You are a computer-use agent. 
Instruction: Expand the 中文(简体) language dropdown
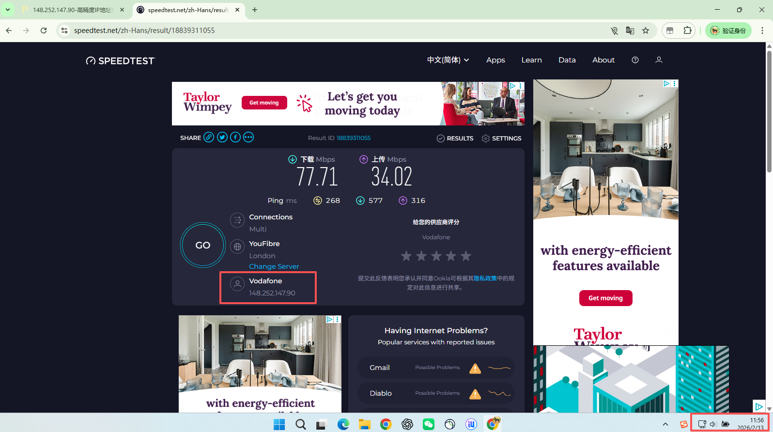(x=448, y=60)
